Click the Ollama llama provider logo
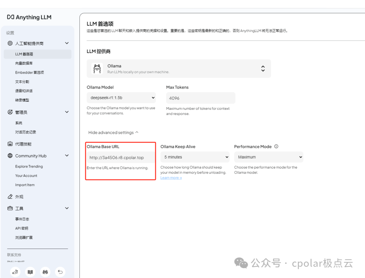Viewport: 365px width, 278px height. click(97, 69)
